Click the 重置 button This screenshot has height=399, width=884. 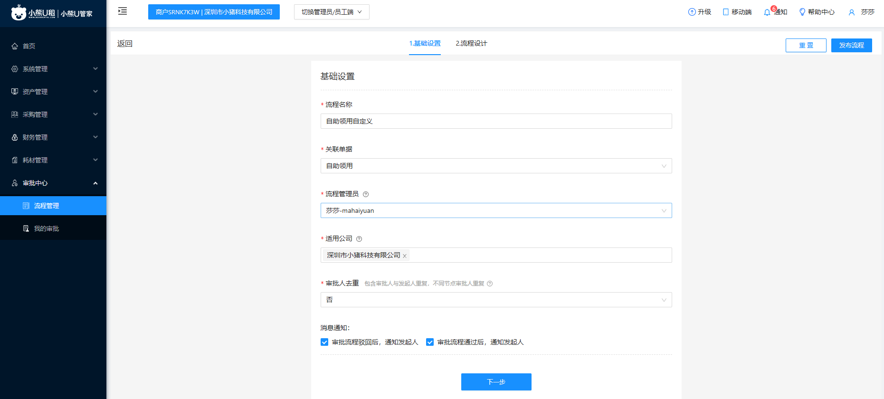point(806,45)
